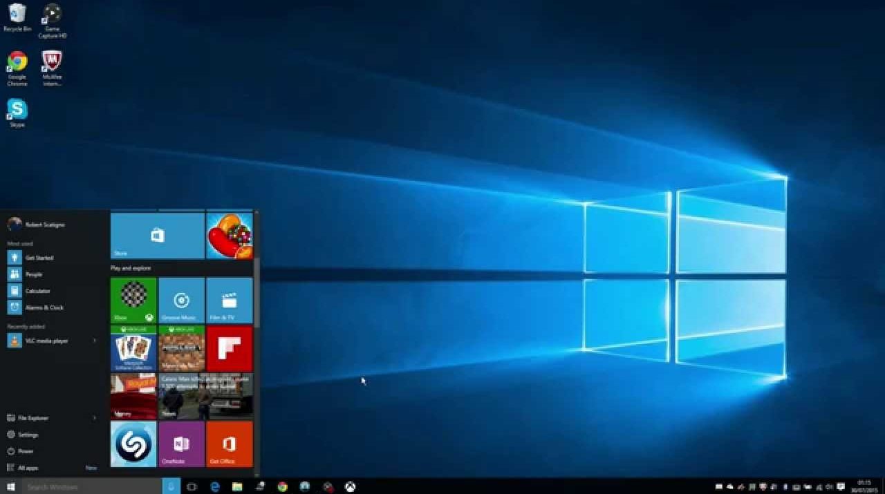This screenshot has width=885, height=494.
Task: Open the red Flipboard tile
Action: pyautogui.click(x=230, y=348)
